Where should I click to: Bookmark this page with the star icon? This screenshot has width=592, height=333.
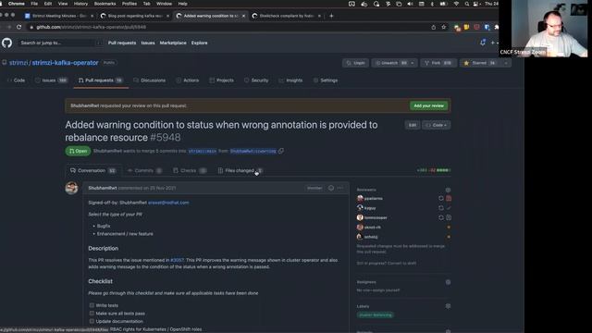[x=444, y=27]
